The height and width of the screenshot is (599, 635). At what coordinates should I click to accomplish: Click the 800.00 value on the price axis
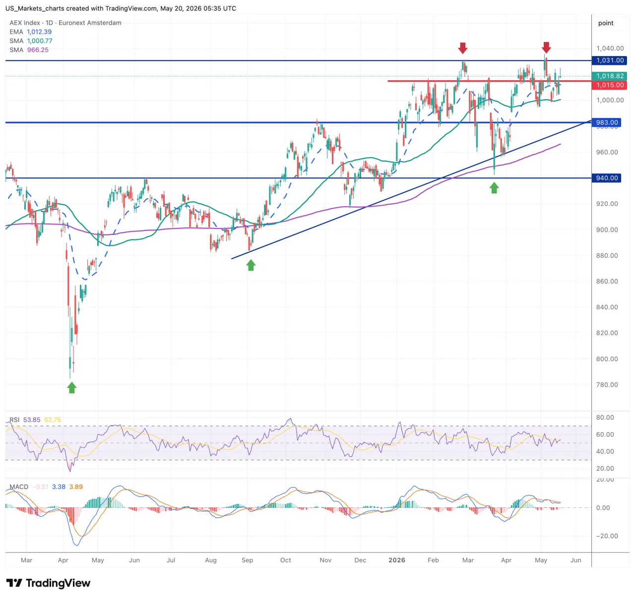click(607, 359)
